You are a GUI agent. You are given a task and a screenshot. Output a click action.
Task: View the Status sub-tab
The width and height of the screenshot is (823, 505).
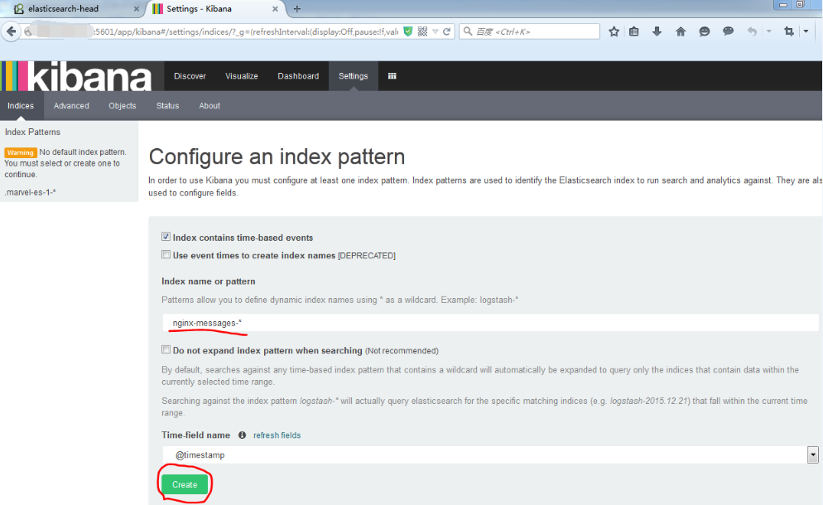pos(167,105)
